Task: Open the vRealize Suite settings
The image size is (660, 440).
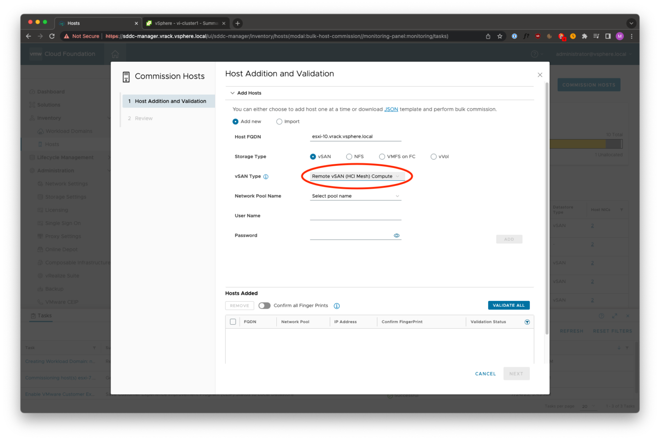Action: pyautogui.click(x=61, y=275)
